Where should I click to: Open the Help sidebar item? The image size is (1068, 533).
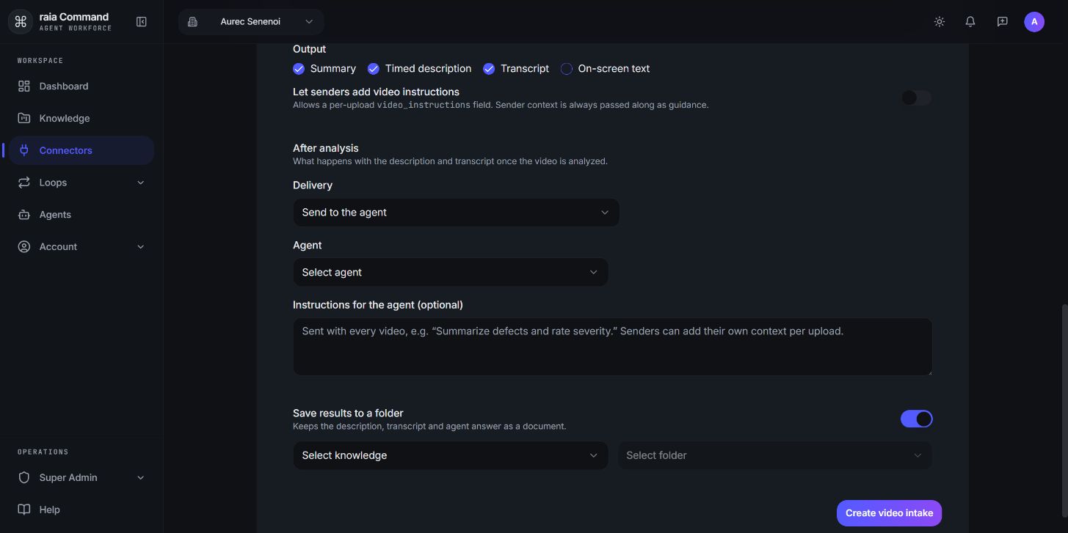(x=81, y=510)
